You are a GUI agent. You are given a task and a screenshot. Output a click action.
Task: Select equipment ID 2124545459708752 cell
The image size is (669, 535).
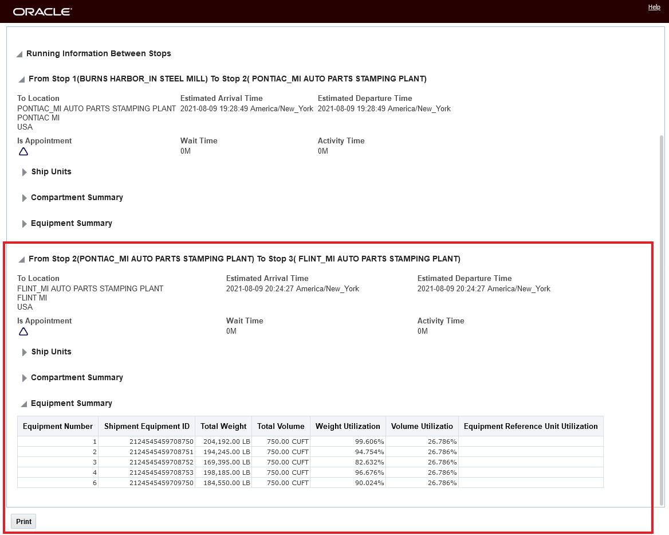tap(147, 462)
